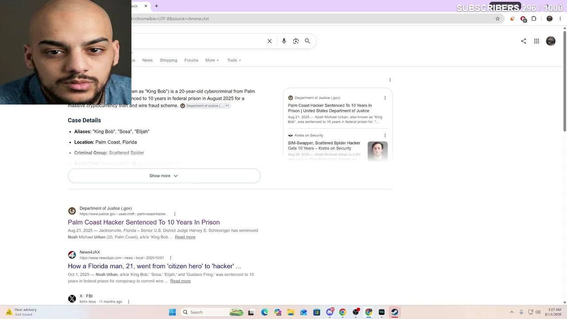
Task: Click the 'Case Details' heading
Action: click(84, 121)
